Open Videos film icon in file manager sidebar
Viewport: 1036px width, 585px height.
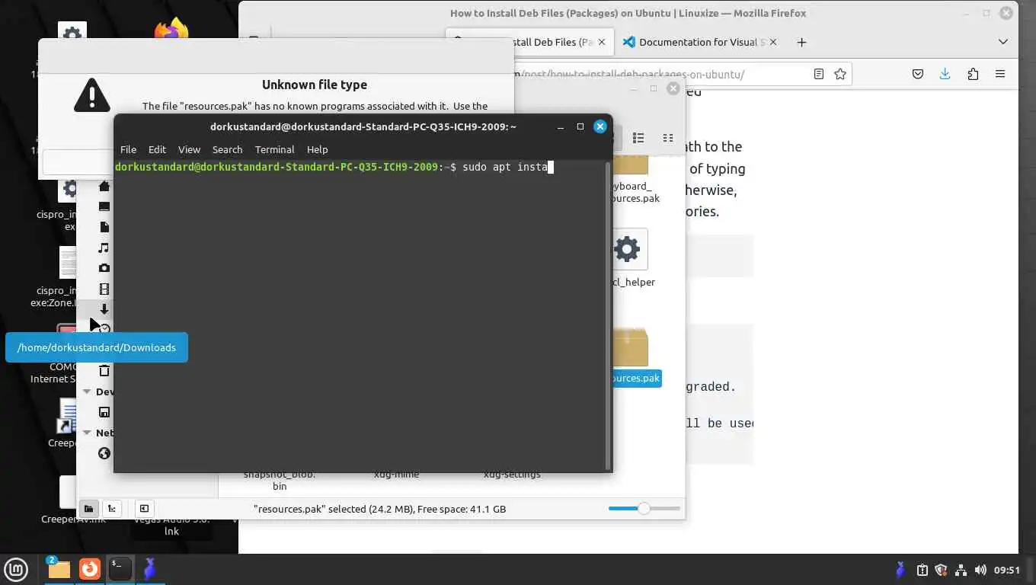pyautogui.click(x=104, y=289)
